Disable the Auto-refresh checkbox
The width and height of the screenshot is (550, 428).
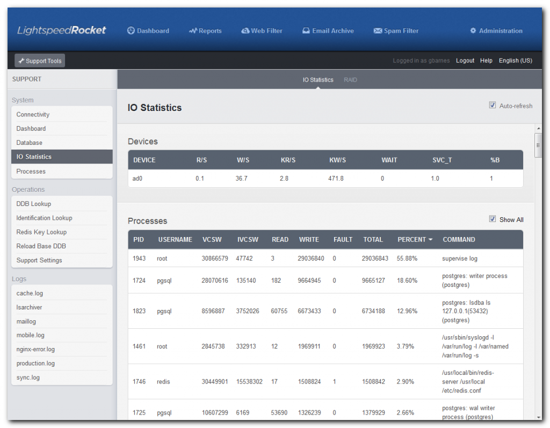[493, 105]
